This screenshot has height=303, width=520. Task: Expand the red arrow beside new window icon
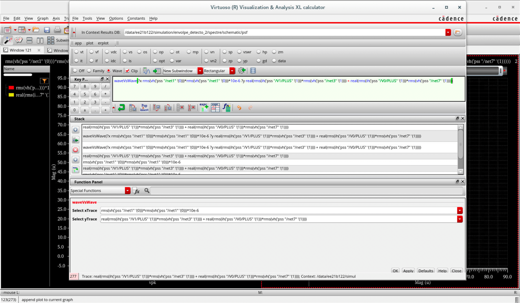point(15,30)
